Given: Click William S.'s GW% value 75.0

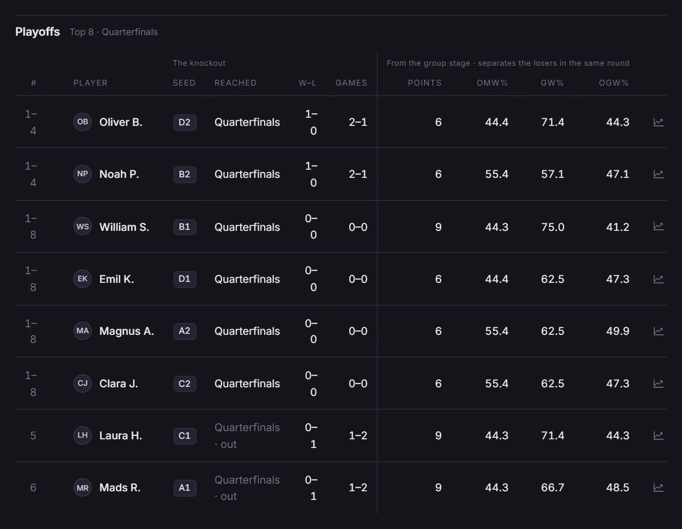Looking at the screenshot, I should [x=553, y=227].
